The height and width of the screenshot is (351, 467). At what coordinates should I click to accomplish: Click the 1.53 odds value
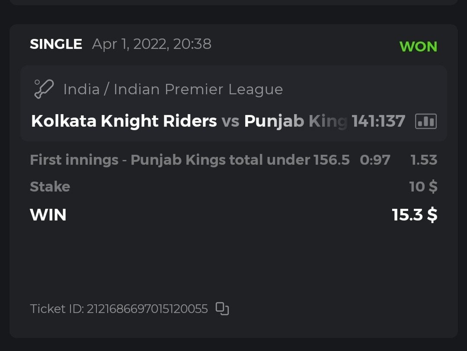point(424,160)
